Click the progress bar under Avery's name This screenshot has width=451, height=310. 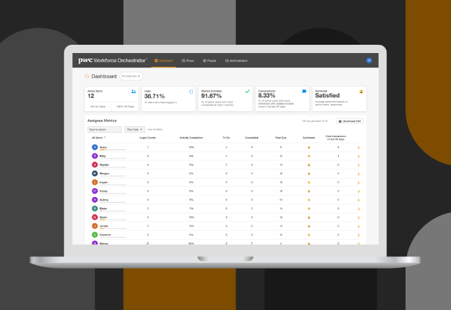[x=113, y=150]
